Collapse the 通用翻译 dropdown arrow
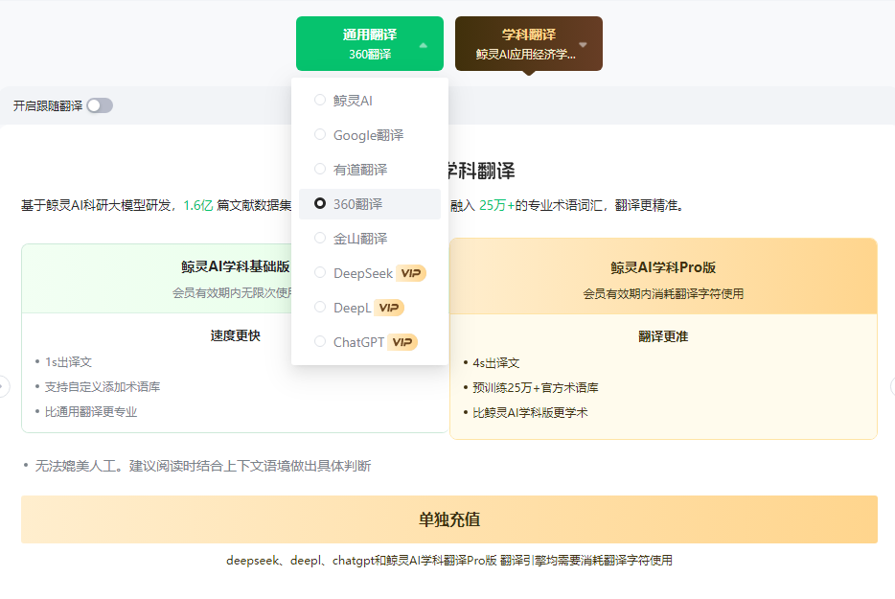The image size is (895, 599). point(423,44)
